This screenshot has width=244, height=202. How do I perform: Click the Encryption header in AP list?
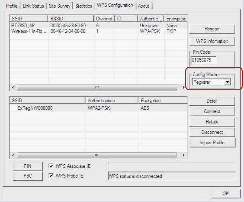(x=176, y=19)
